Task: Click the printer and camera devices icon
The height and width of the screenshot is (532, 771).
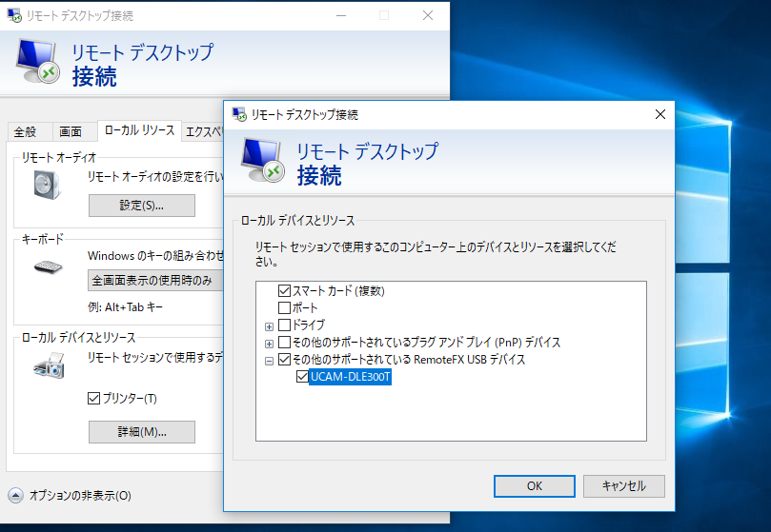Action: 50,366
